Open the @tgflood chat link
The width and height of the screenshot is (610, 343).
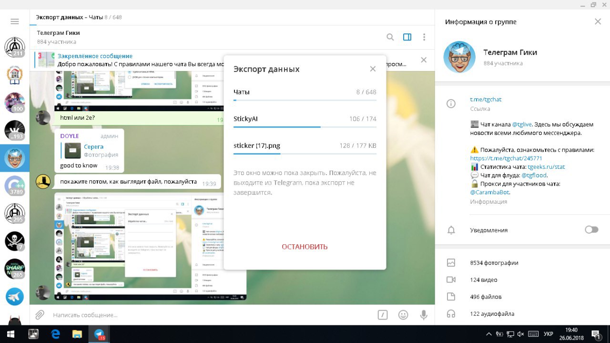[534, 175]
